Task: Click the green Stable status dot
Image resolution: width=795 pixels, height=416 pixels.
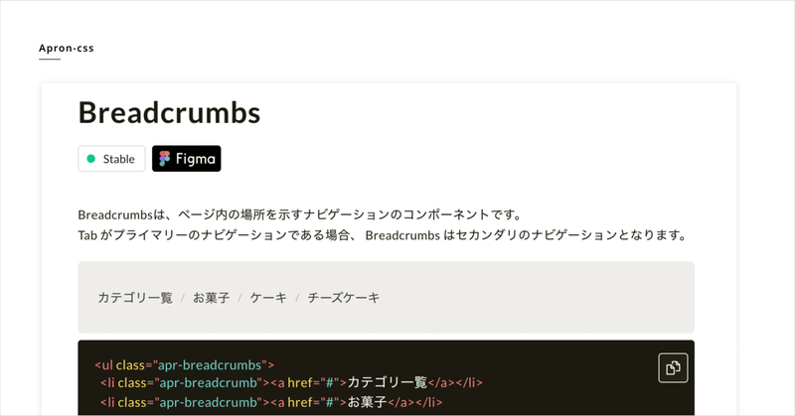Action: tap(91, 159)
